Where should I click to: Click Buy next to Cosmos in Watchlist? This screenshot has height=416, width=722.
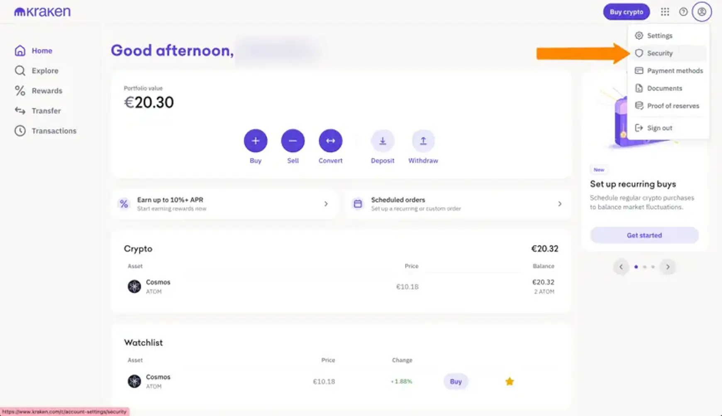456,381
